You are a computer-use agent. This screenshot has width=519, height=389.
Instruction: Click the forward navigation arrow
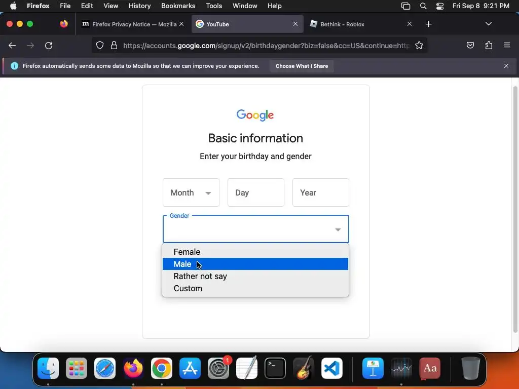click(x=30, y=46)
